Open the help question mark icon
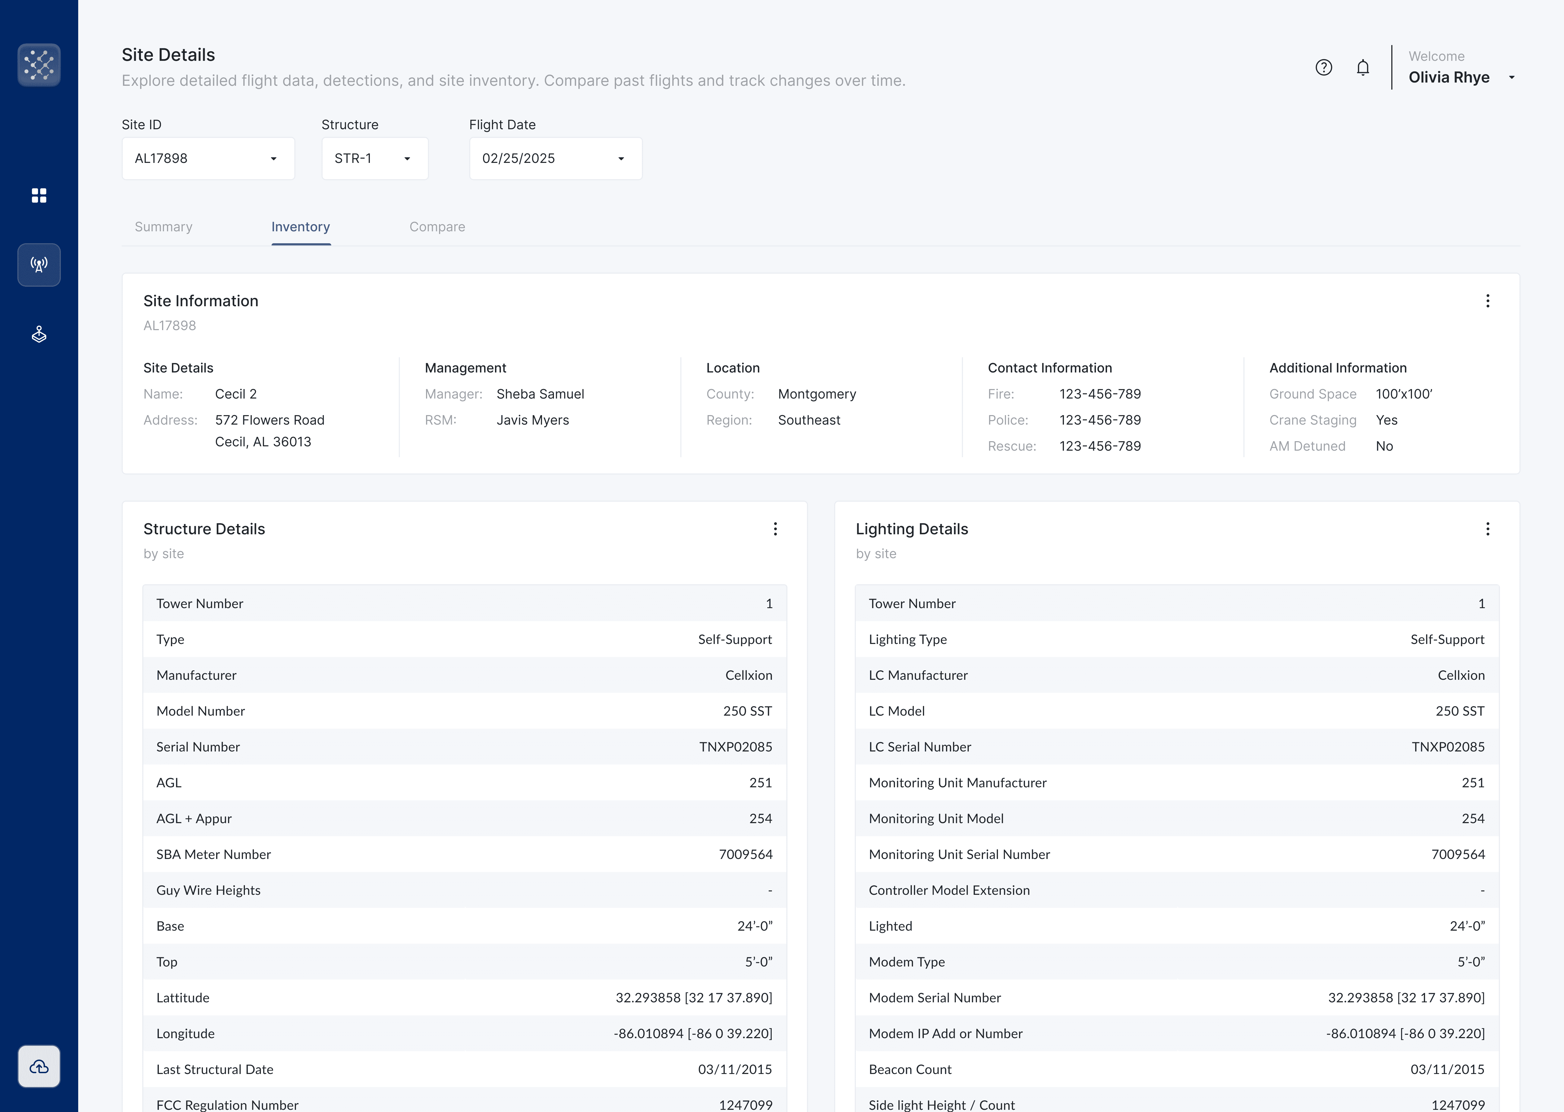This screenshot has width=1564, height=1112. [1324, 67]
